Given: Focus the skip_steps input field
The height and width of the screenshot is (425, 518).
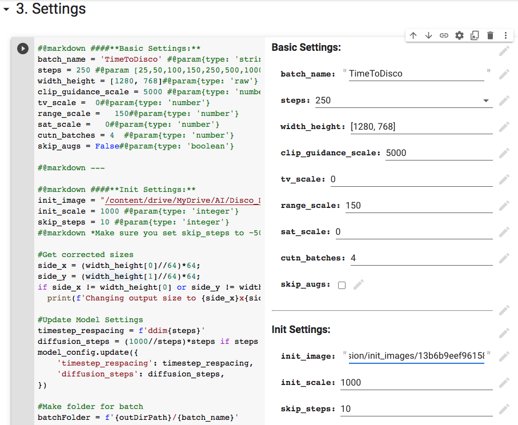Looking at the screenshot, I should tap(416, 409).
